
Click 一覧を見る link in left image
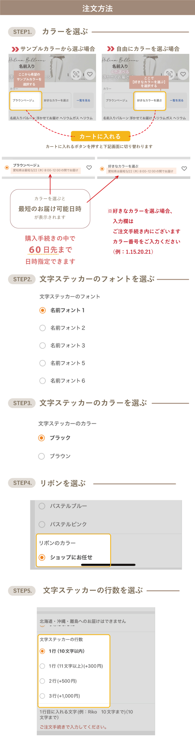point(83,100)
